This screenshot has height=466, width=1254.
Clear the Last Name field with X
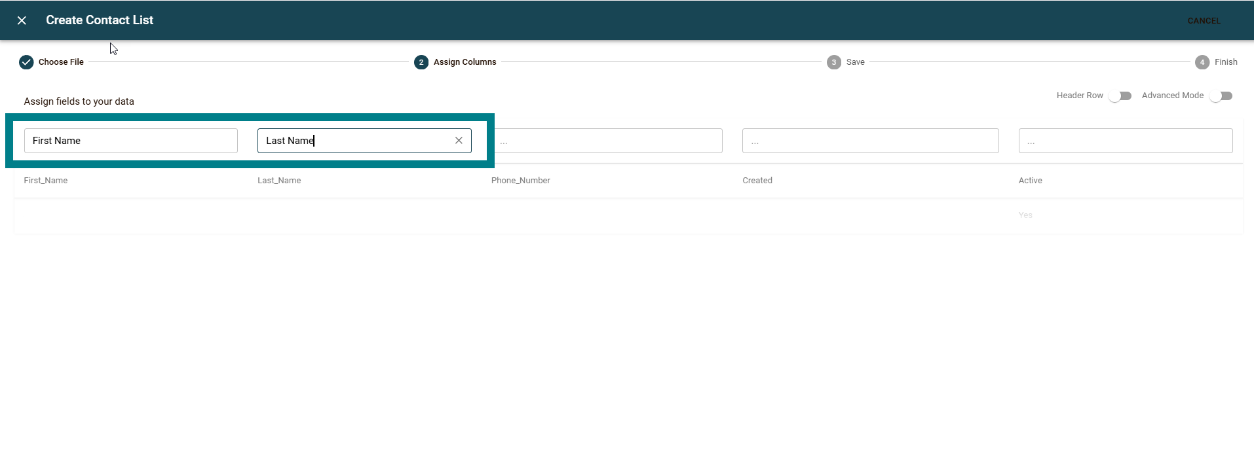[x=459, y=141]
